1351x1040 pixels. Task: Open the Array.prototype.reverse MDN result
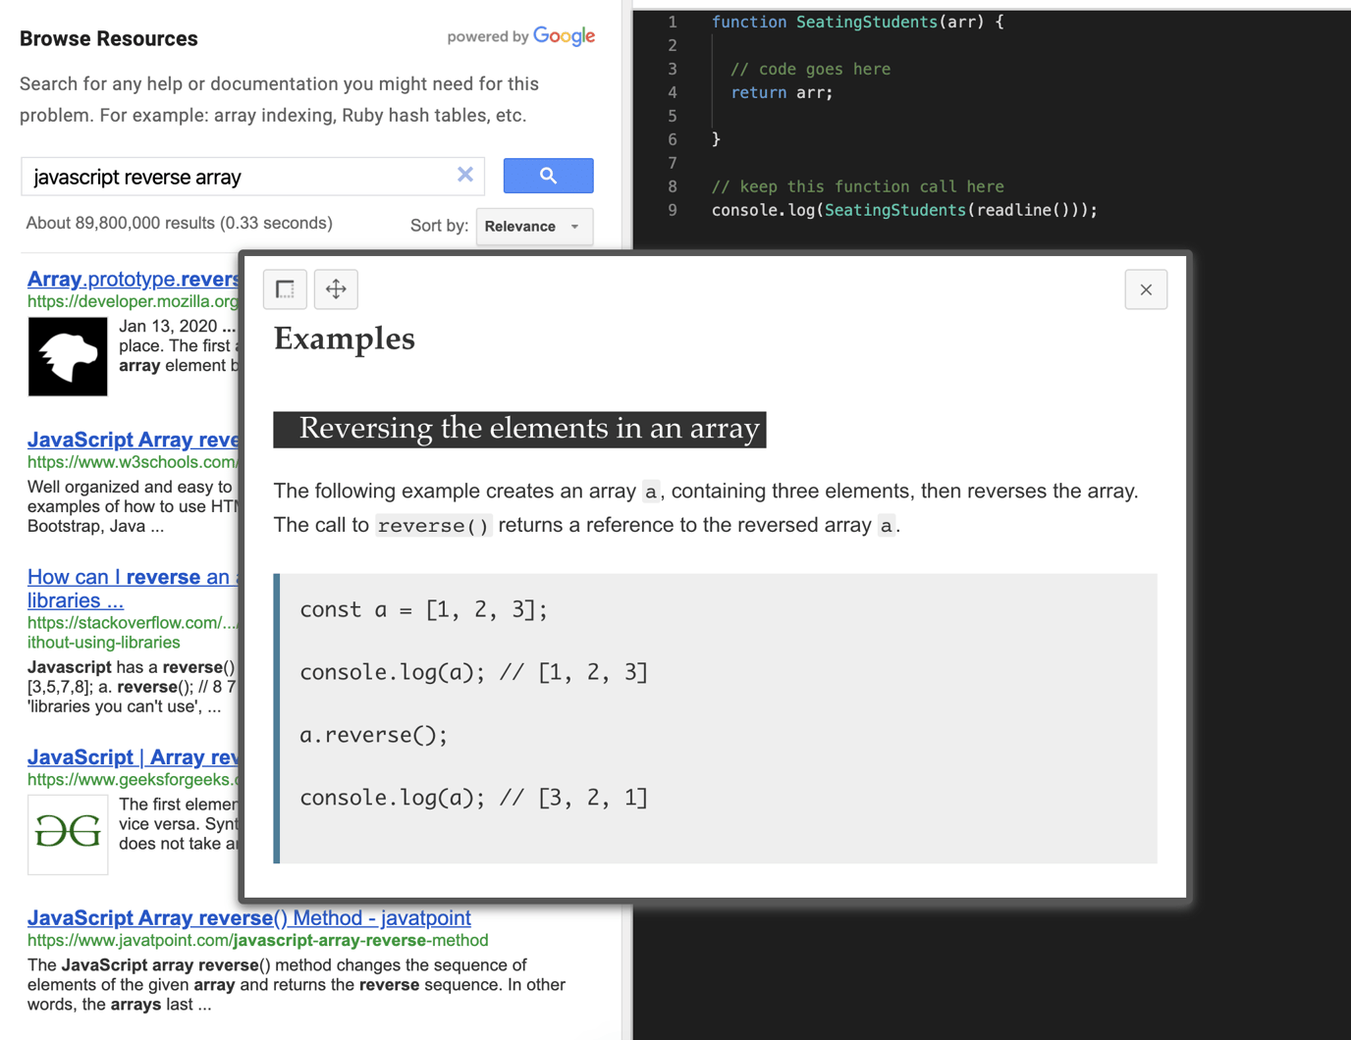click(133, 279)
